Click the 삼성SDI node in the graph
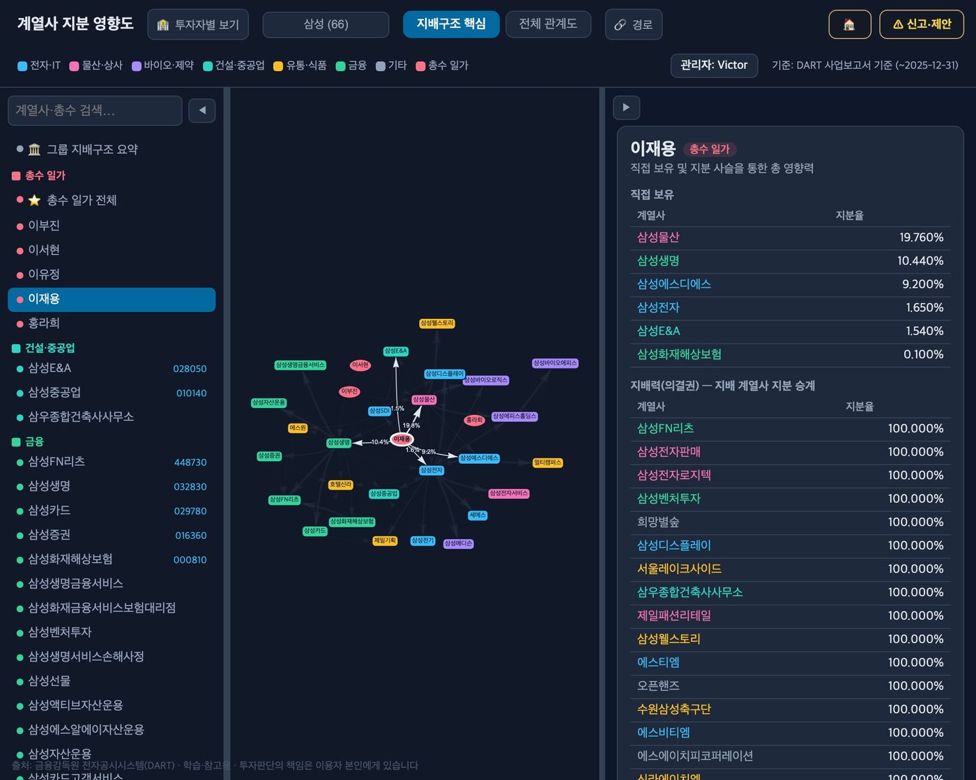 point(379,411)
